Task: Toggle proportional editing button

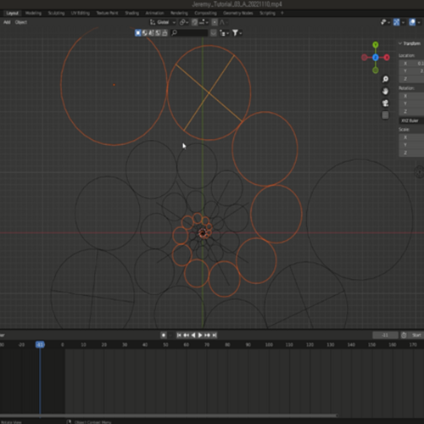Action: coord(215,22)
